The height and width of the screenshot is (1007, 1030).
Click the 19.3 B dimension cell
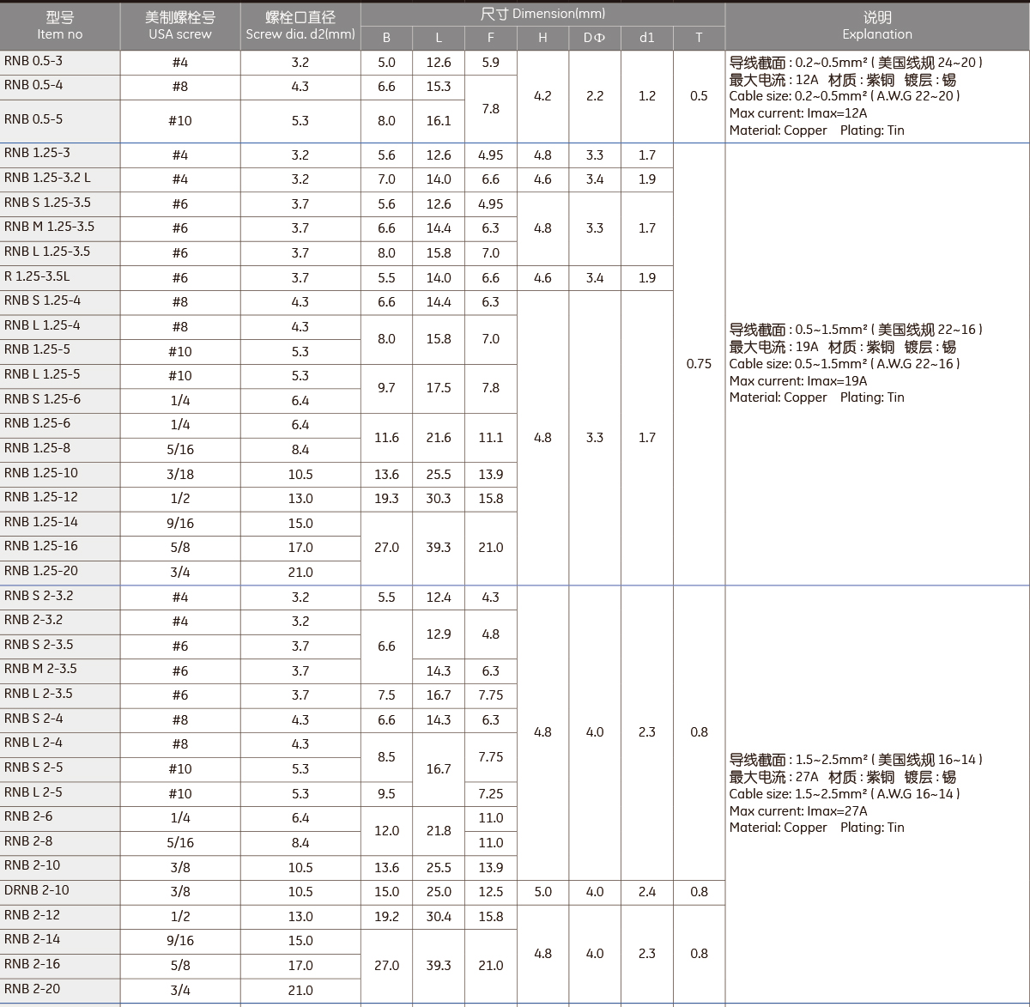point(386,498)
